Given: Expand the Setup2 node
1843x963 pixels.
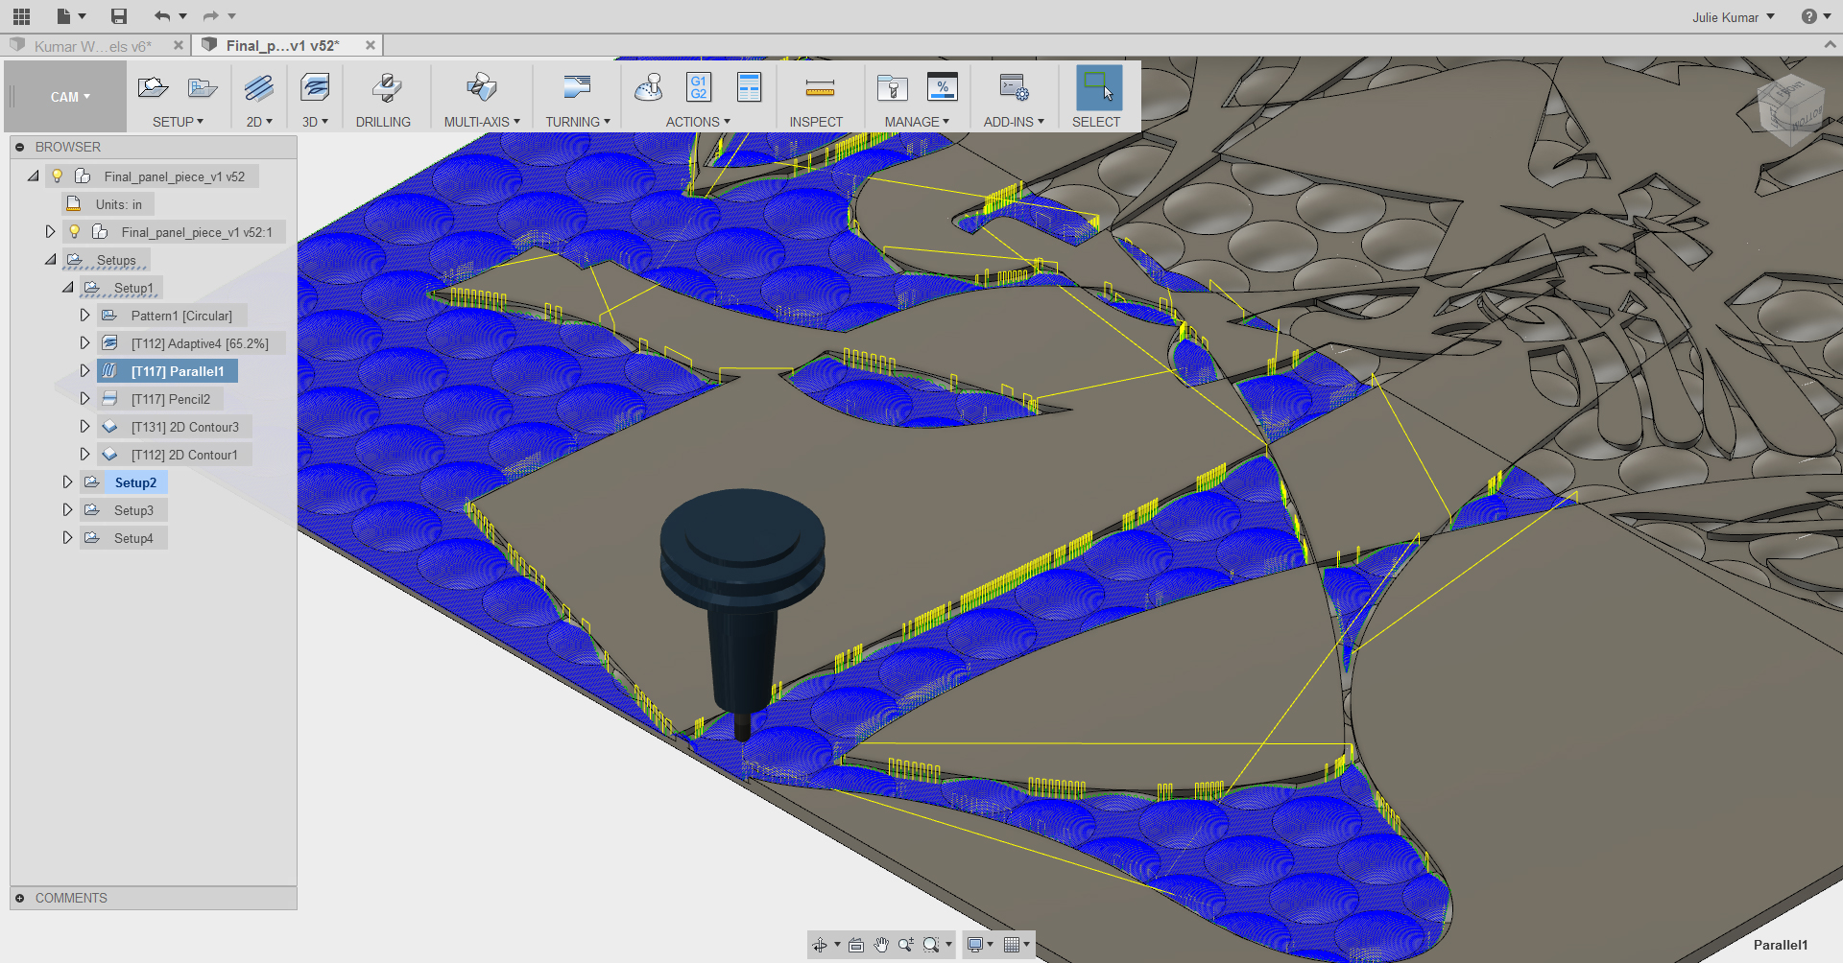Looking at the screenshot, I should point(67,482).
